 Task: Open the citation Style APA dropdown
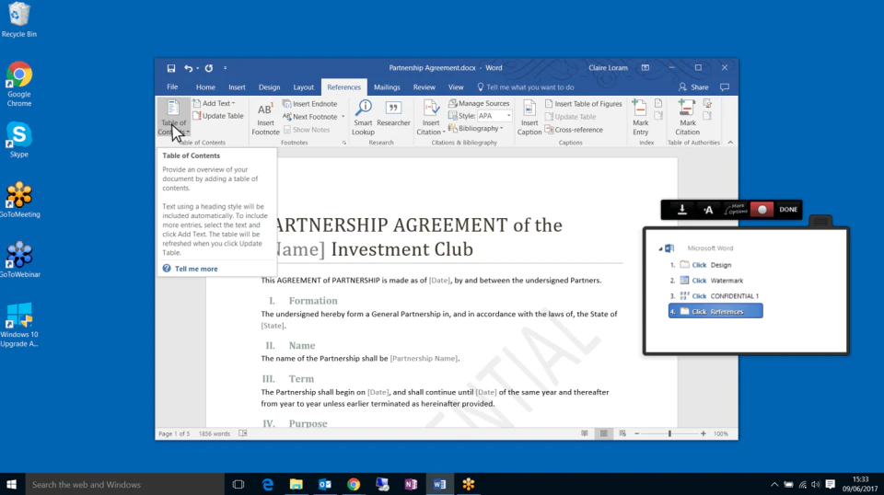coord(494,116)
